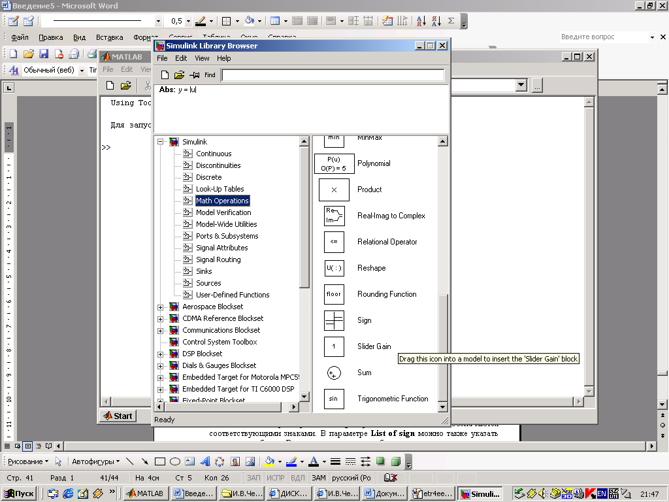
Task: Click the MATLAB Start button
Action: [x=118, y=416]
